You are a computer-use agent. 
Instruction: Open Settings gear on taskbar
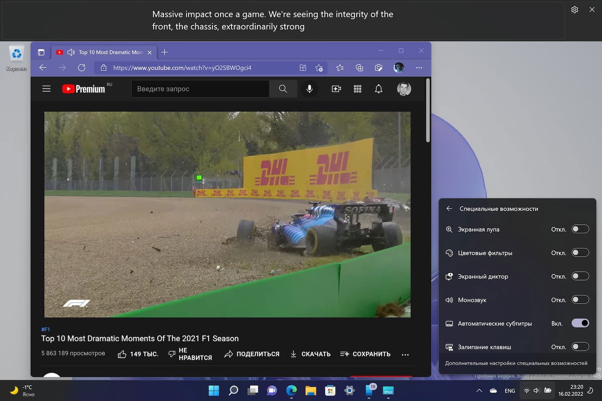(x=350, y=391)
